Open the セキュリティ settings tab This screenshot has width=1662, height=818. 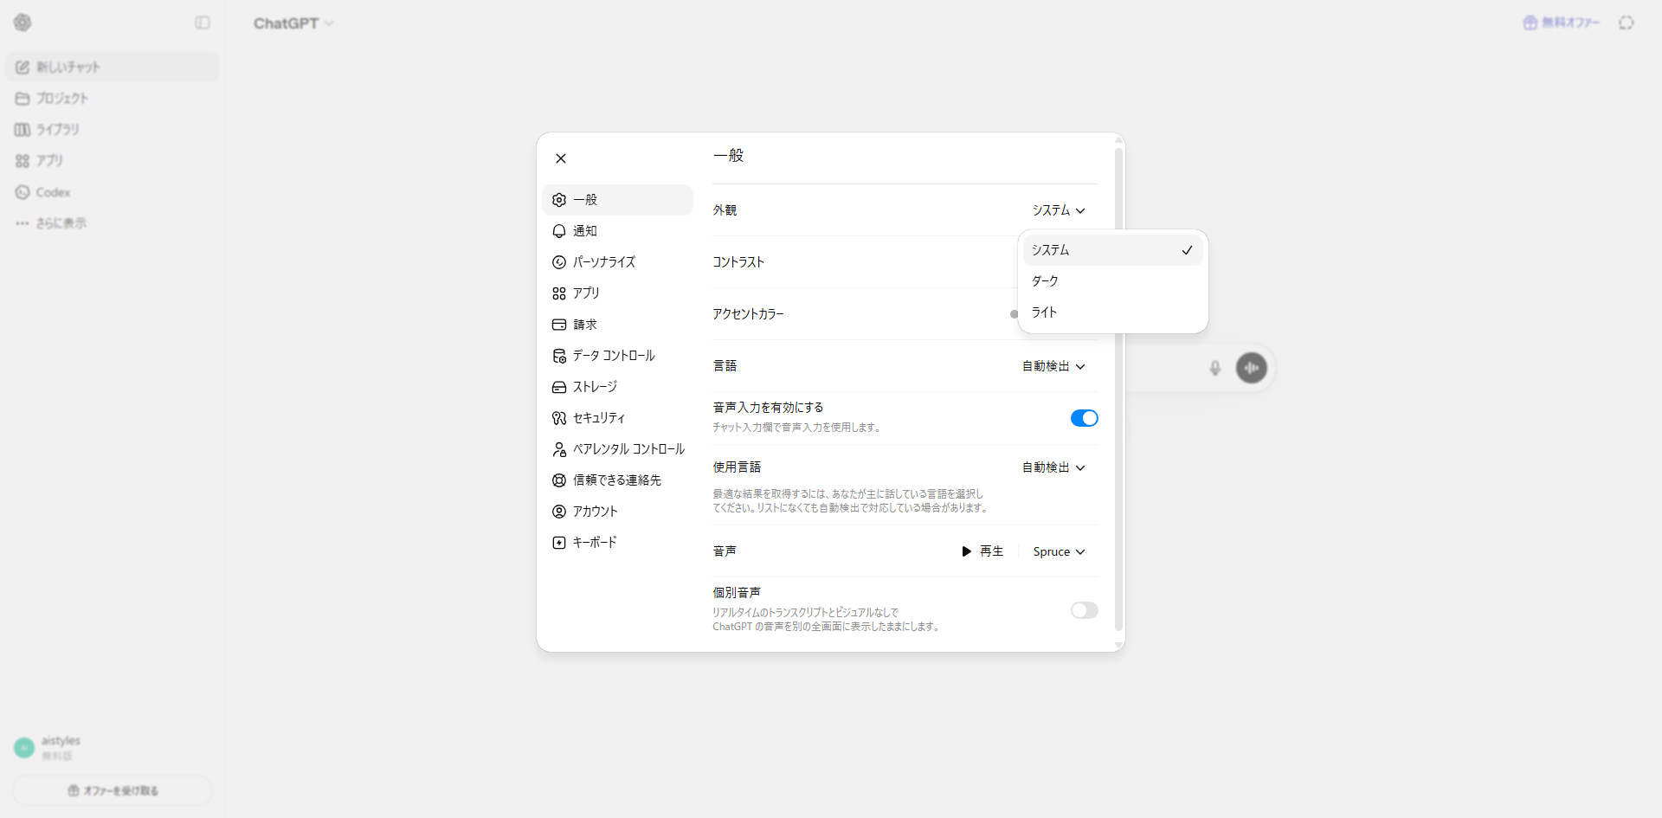tap(617, 418)
